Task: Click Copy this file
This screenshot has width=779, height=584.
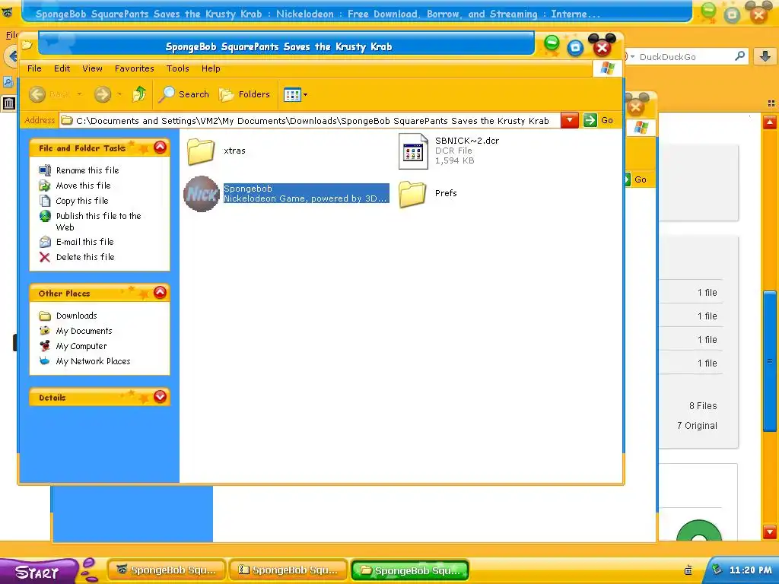Action: click(82, 201)
